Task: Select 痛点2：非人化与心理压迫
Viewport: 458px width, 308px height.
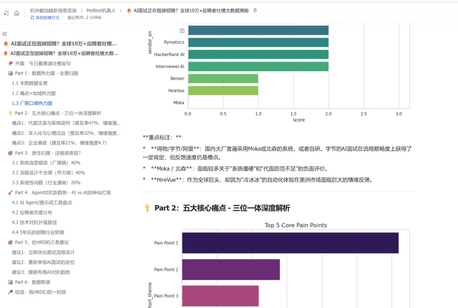Action: pos(66,133)
